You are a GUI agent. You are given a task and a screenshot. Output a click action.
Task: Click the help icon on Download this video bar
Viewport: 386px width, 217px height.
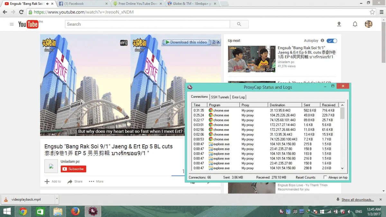[x=213, y=42]
